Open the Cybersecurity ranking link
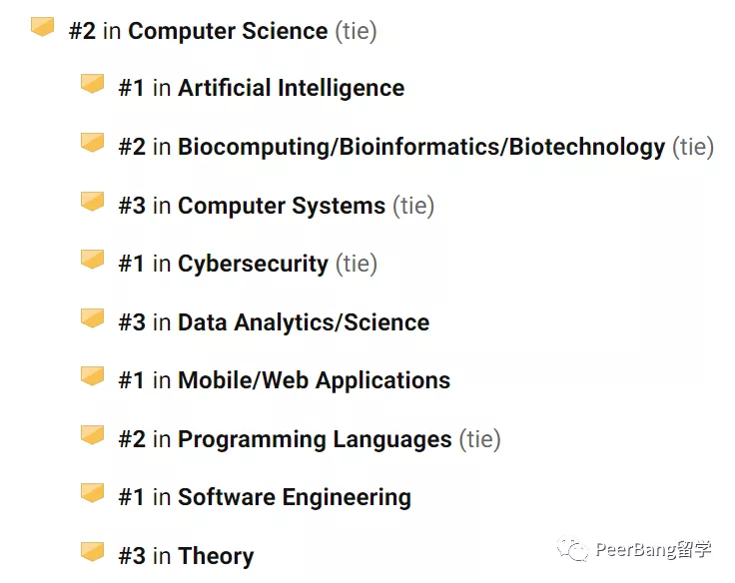Screen dimensions: 735x583 pos(253,264)
